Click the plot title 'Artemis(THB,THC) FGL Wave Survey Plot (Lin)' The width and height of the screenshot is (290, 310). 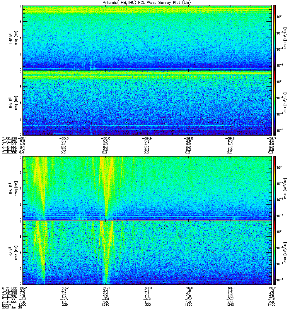coord(147,3)
